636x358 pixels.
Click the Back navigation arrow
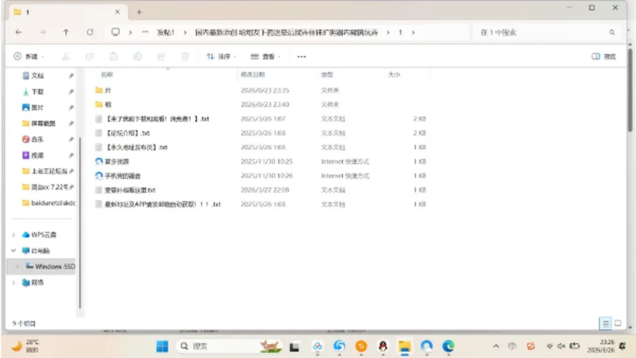tap(19, 32)
